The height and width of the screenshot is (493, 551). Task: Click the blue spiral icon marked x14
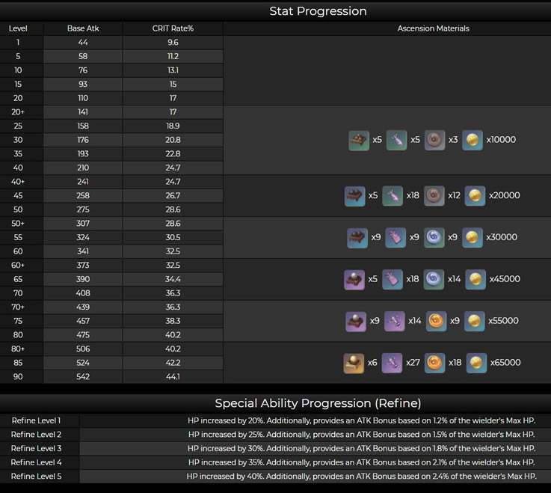[x=434, y=280]
